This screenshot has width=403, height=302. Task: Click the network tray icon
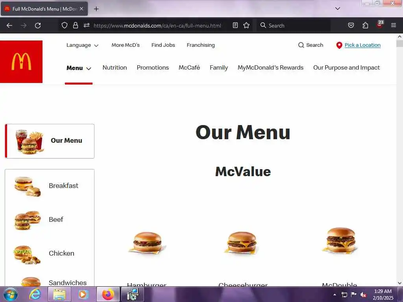tap(344, 295)
